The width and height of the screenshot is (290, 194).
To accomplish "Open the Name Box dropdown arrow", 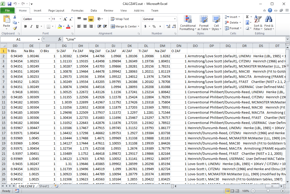I will click(39, 39).
